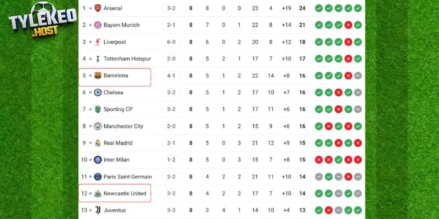Click Liverpool's 6-0 last score badge
Image resolution: width=439 pixels, height=219 pixels.
[x=171, y=42]
